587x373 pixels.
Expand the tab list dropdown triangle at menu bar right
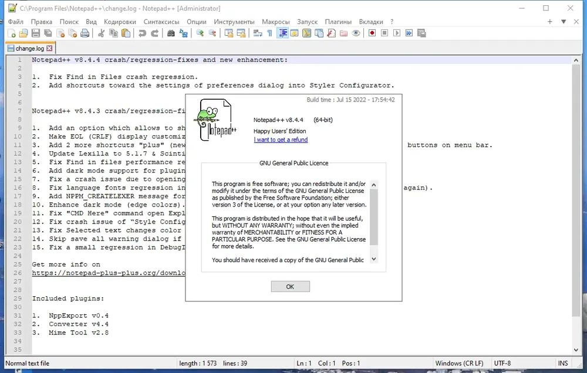[x=564, y=22]
